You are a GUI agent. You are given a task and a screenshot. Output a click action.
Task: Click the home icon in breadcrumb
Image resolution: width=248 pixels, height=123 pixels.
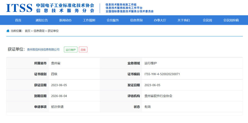(8, 31)
